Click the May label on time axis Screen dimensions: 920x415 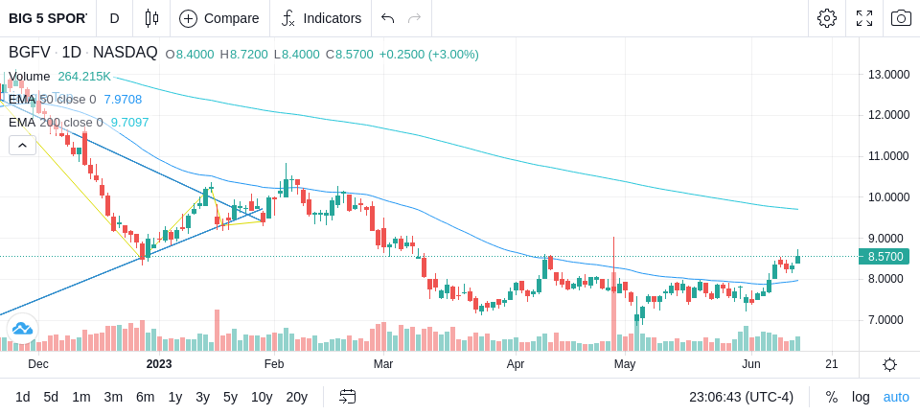pos(625,364)
